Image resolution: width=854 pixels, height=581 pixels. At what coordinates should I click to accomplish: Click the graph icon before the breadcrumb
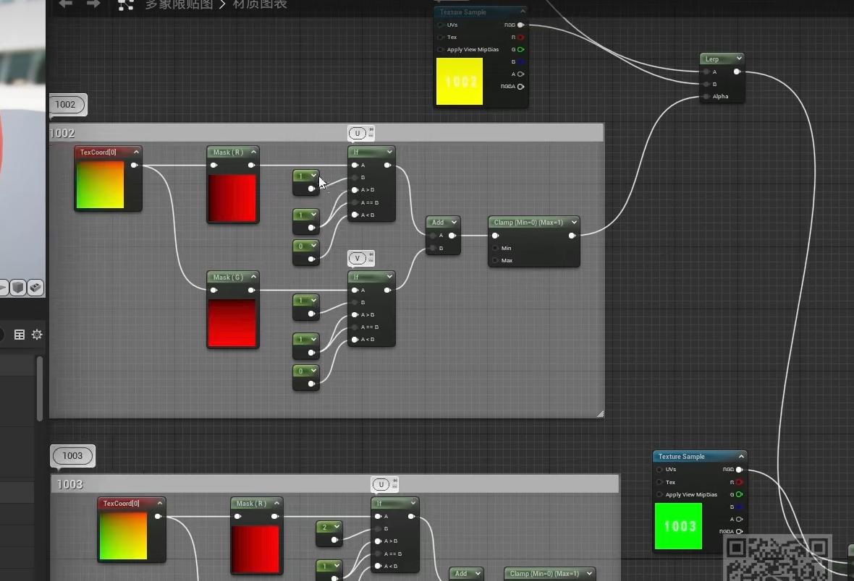[126, 4]
